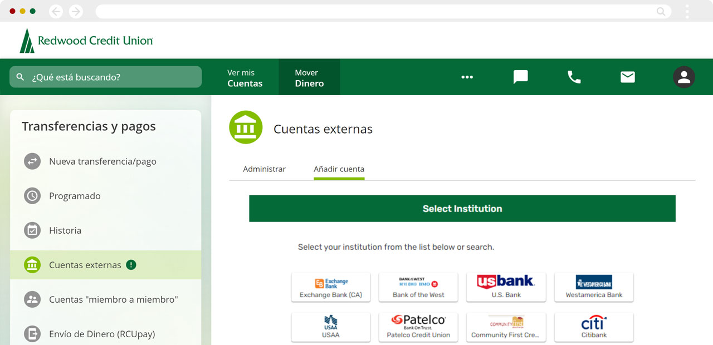
Task: Click the browser address bar search icon
Action: [661, 11]
